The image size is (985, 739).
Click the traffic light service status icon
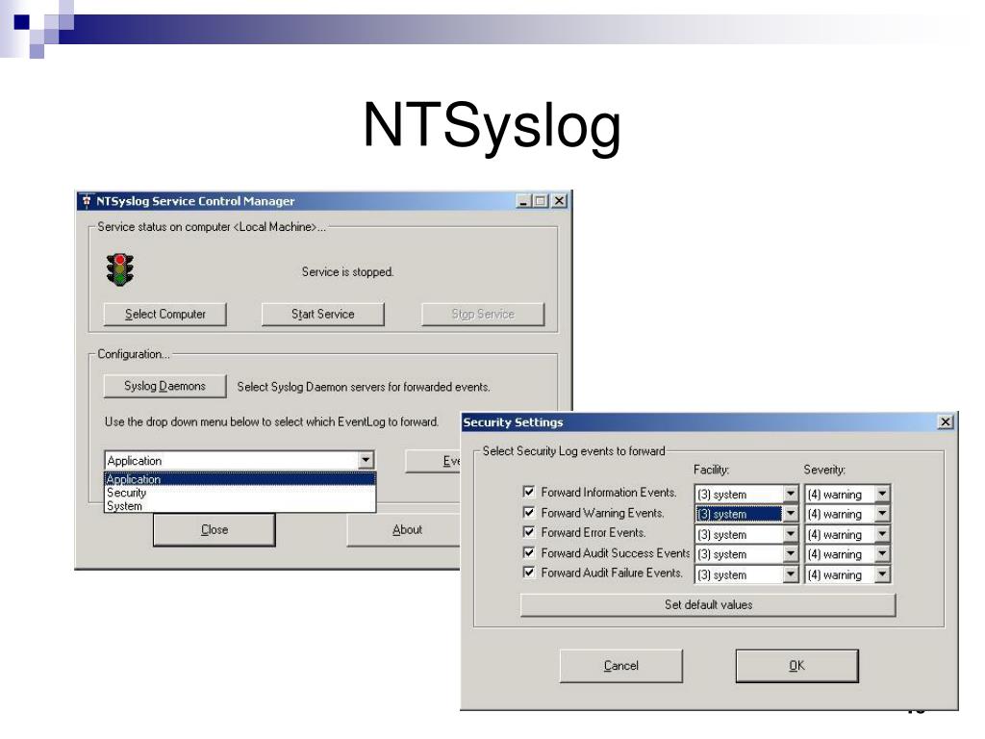120,269
